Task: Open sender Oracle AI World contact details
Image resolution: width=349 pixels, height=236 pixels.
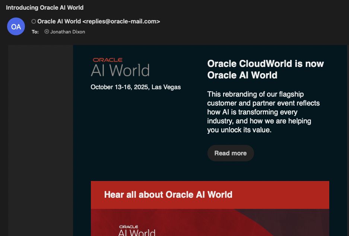Action: click(99, 22)
